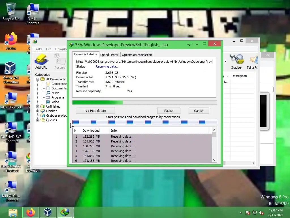Open File Explorer from the taskbar
Viewport: 290px width, 218px height.
click(13, 212)
